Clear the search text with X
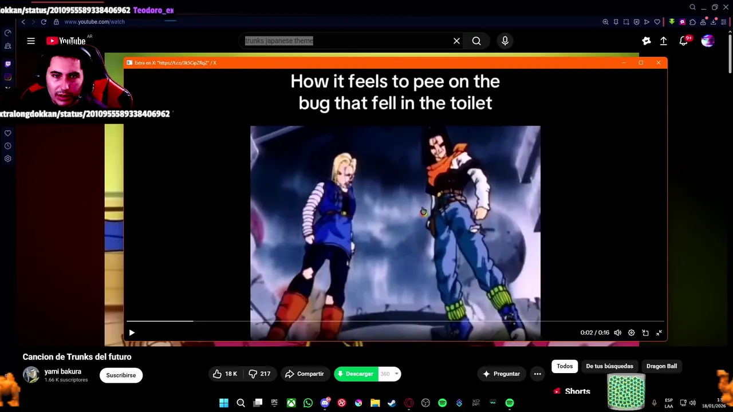Viewport: 733px width, 412px height. pyautogui.click(x=456, y=41)
